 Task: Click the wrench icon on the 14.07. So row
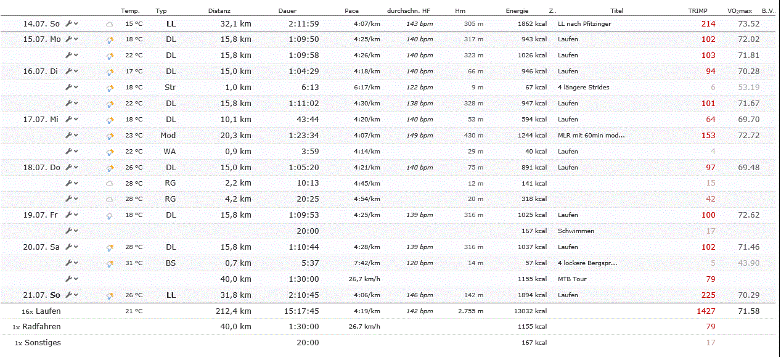coord(70,23)
